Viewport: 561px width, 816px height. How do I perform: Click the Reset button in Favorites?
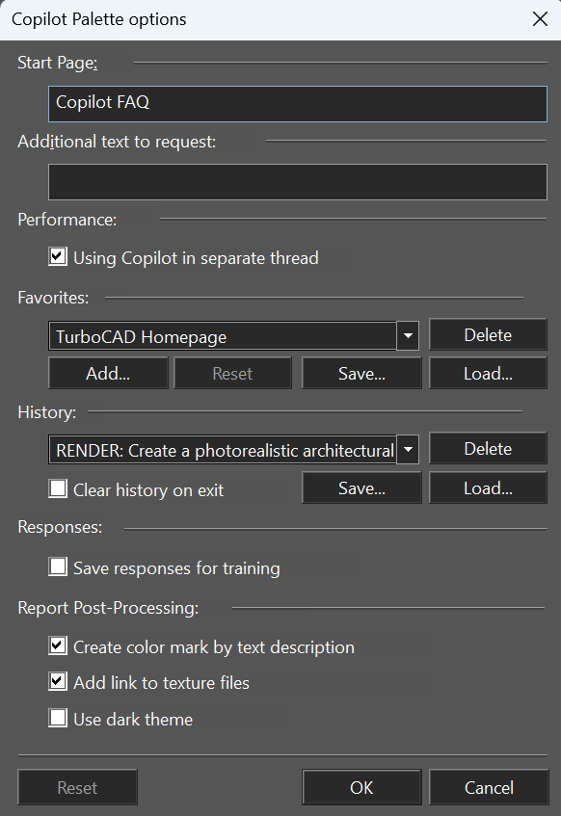[232, 373]
